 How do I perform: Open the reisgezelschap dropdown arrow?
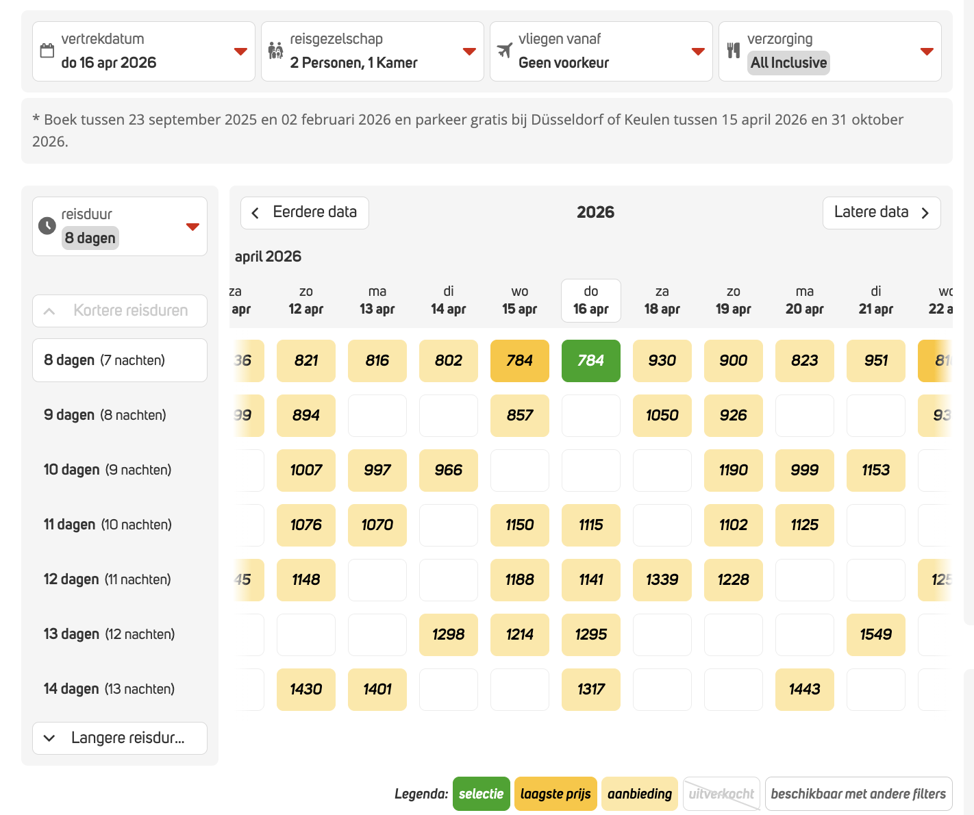click(469, 52)
